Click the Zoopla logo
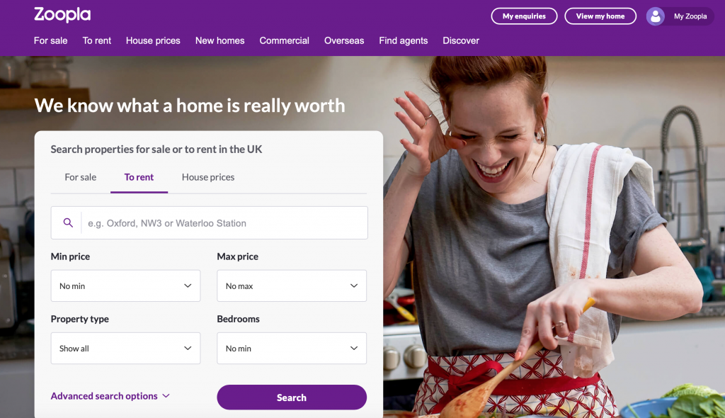The height and width of the screenshot is (418, 725). point(62,14)
